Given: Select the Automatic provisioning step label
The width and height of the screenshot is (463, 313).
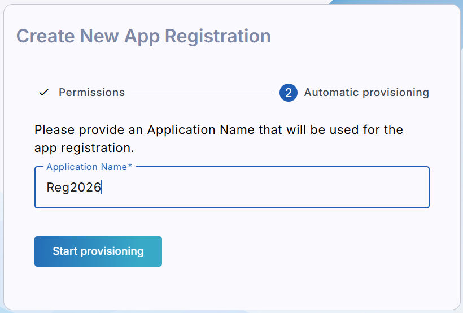Looking at the screenshot, I should click(x=366, y=93).
